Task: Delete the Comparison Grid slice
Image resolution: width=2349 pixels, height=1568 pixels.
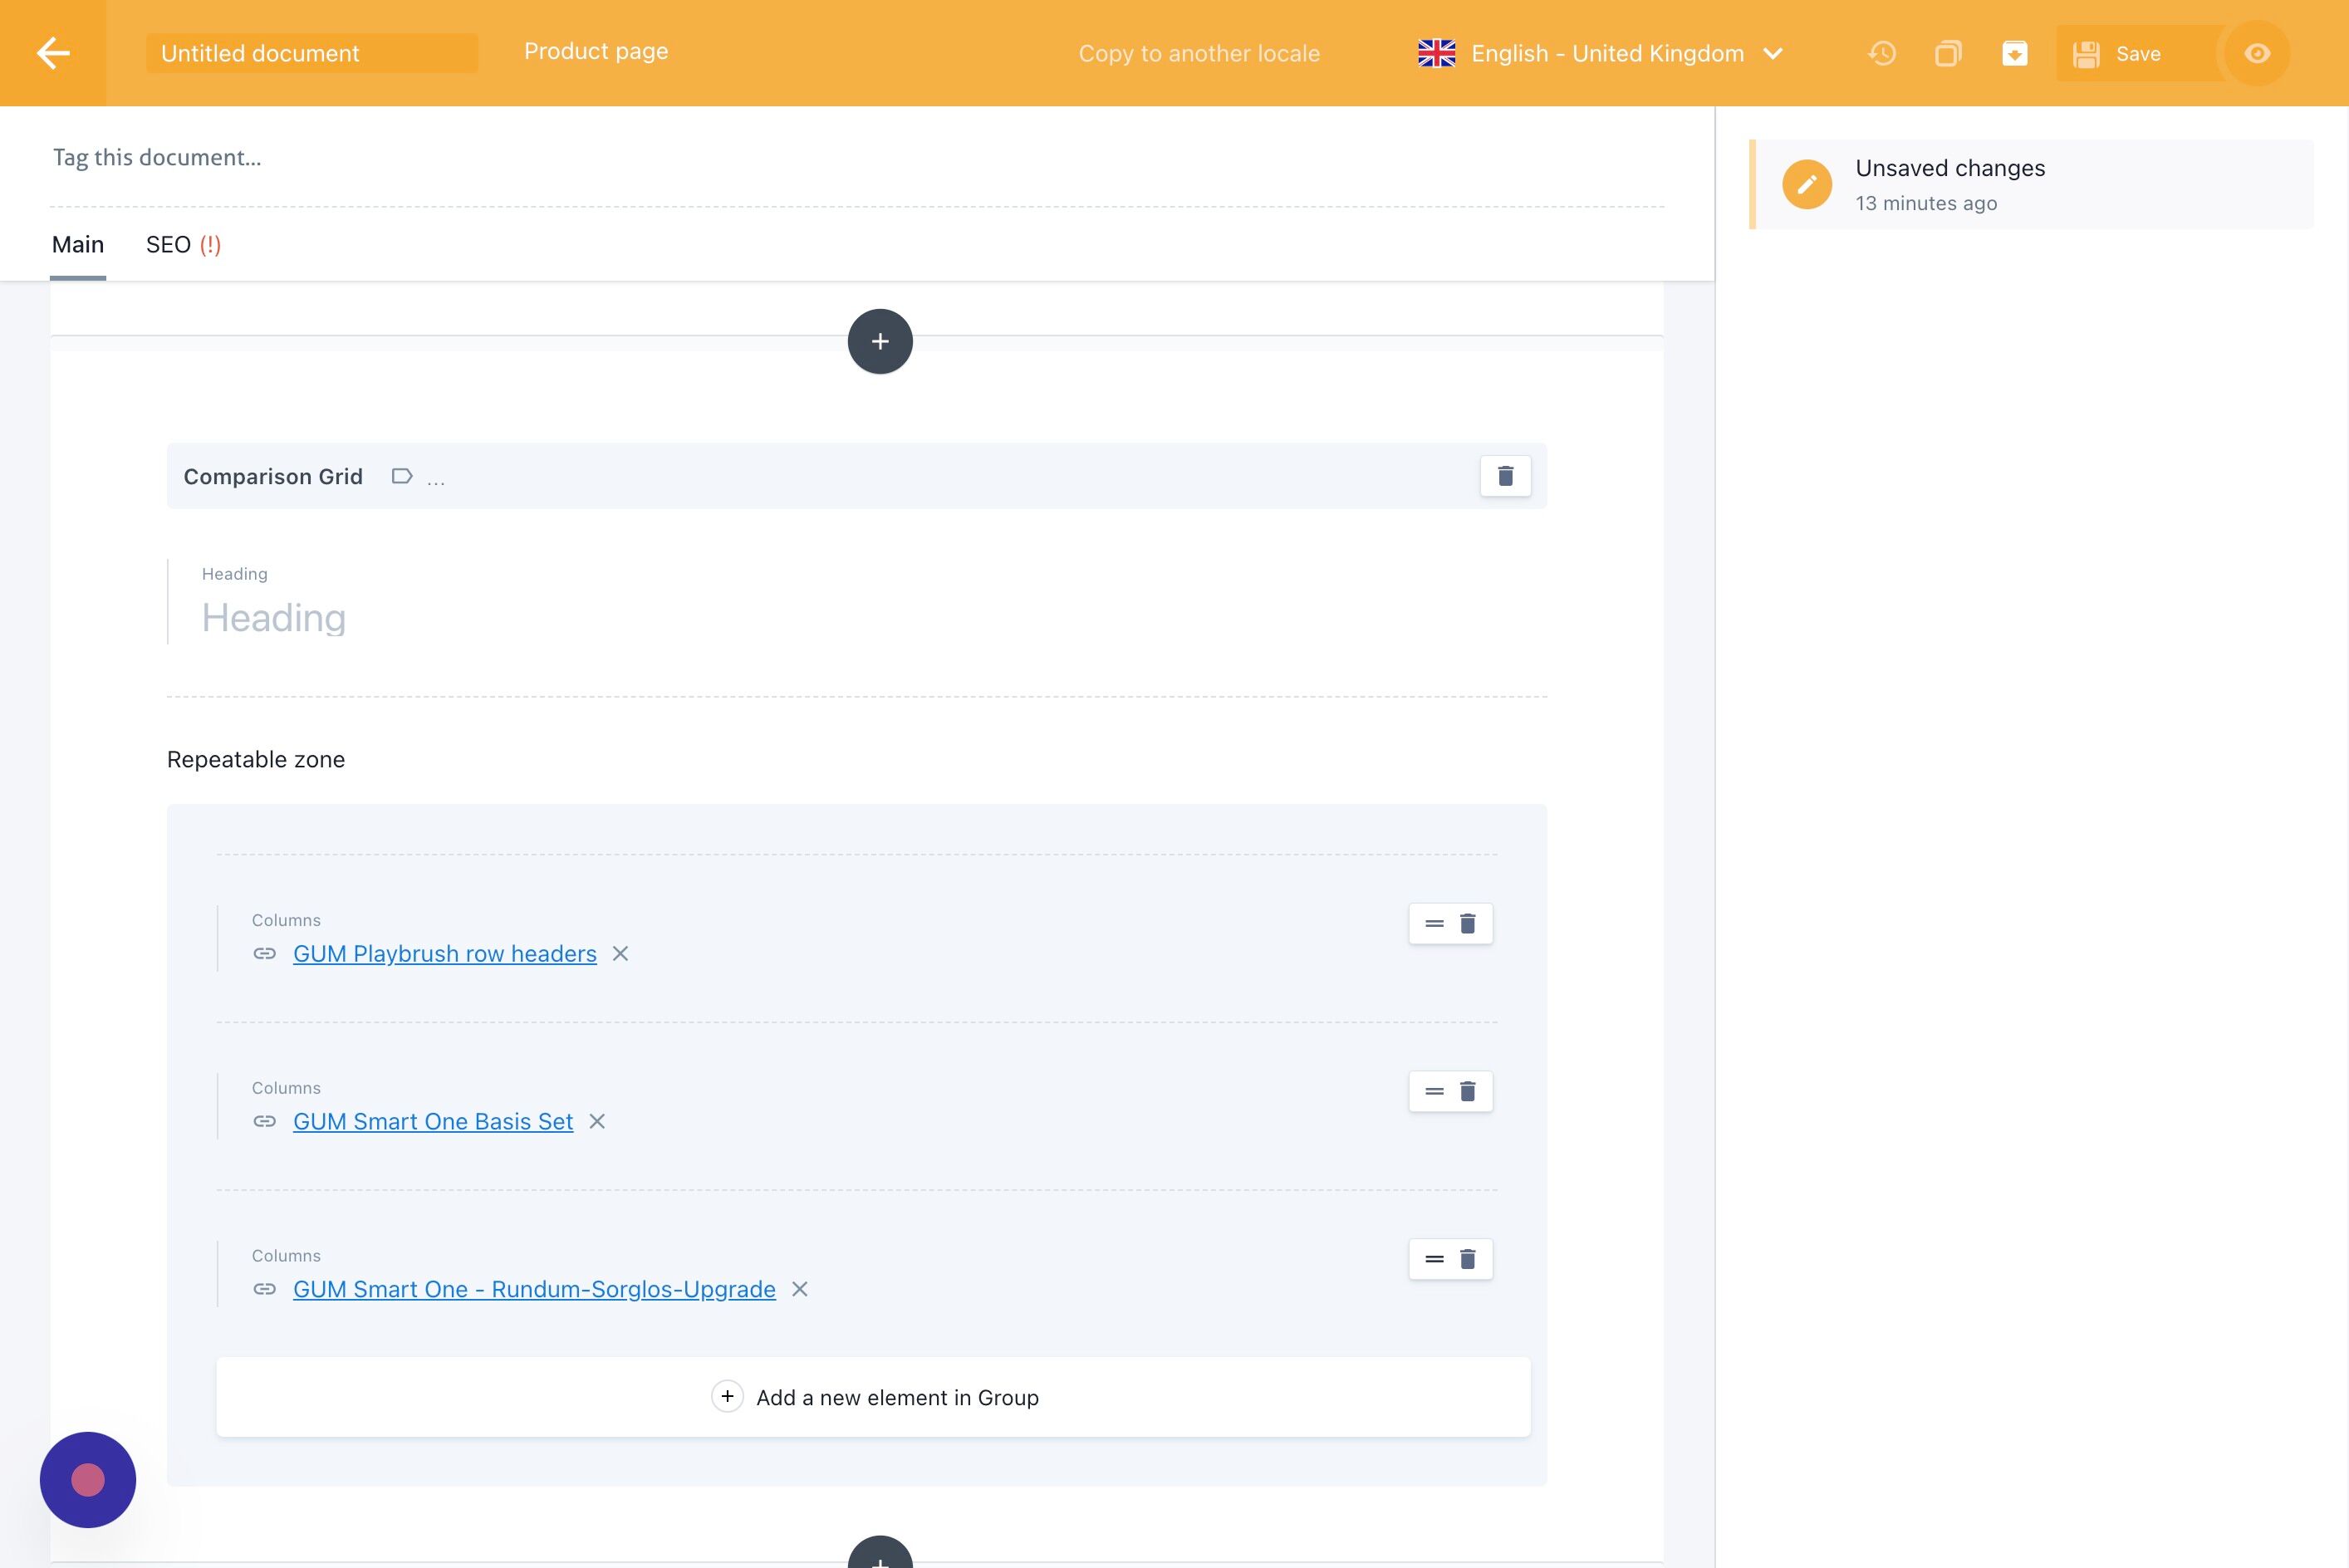Action: (1505, 476)
